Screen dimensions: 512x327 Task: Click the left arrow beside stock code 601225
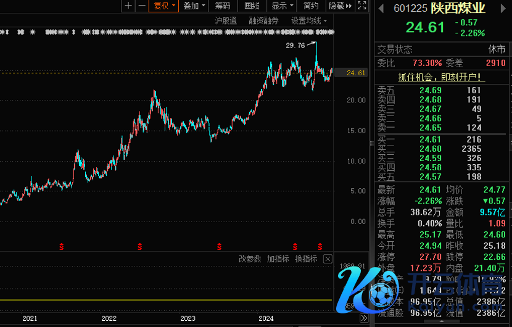(x=381, y=8)
